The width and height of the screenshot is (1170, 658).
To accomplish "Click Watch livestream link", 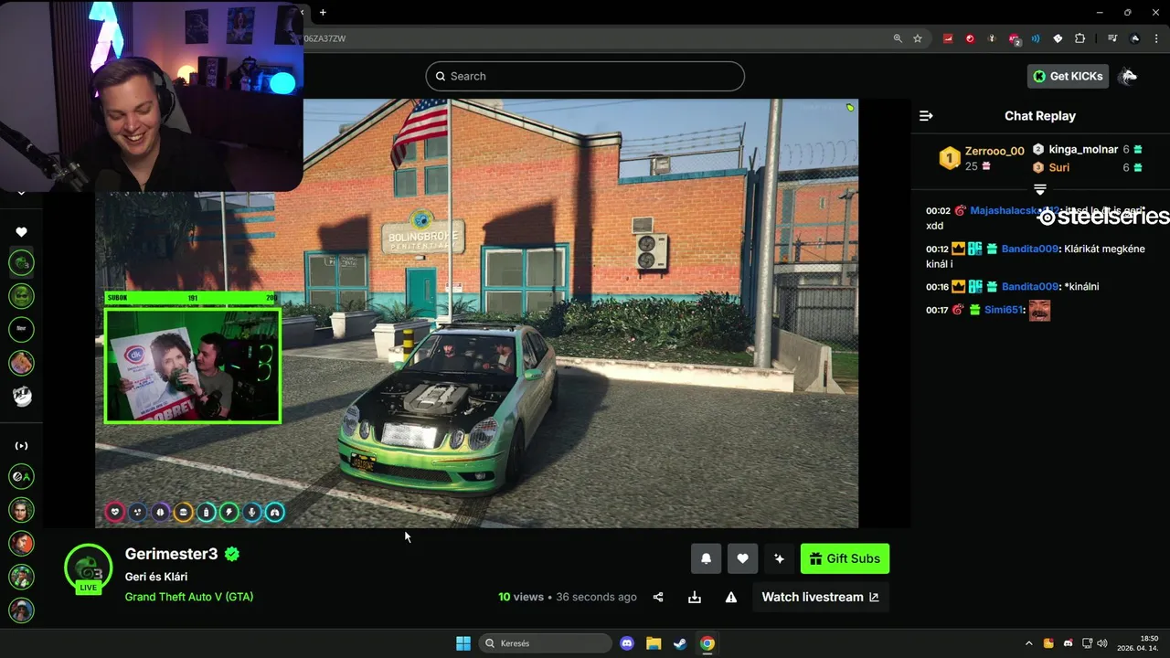I will (820, 597).
